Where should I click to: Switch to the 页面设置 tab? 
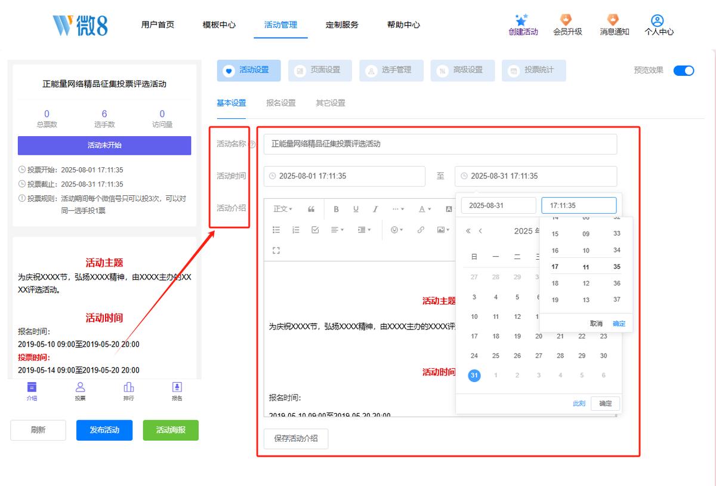coord(320,70)
